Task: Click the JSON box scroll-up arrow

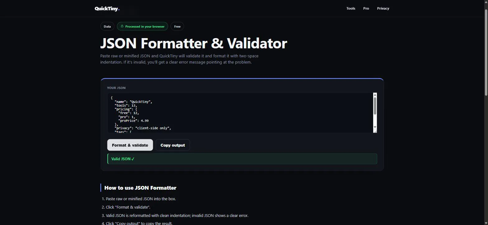Action: (375, 95)
